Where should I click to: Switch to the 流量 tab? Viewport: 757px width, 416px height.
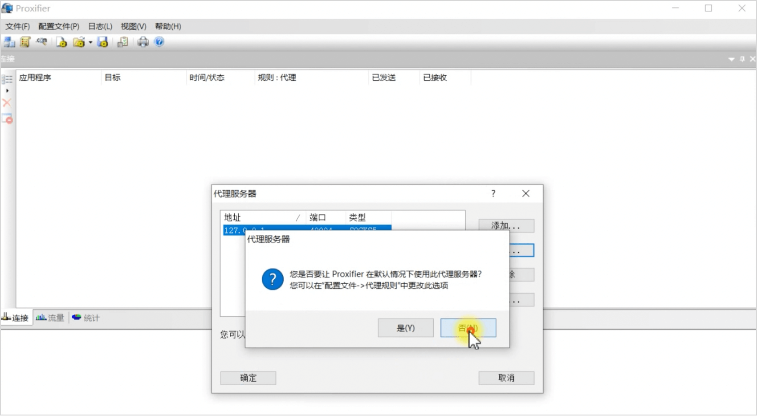pos(50,318)
